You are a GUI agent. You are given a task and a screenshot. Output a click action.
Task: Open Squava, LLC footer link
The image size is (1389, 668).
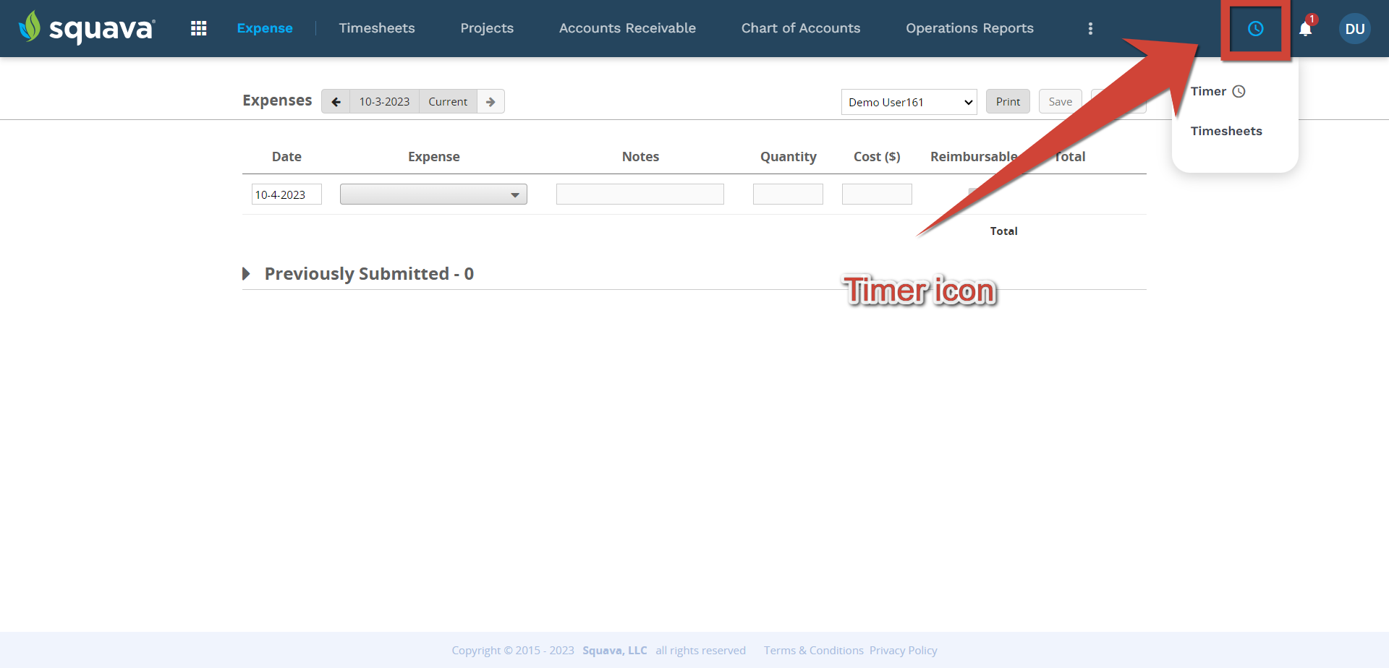[615, 650]
